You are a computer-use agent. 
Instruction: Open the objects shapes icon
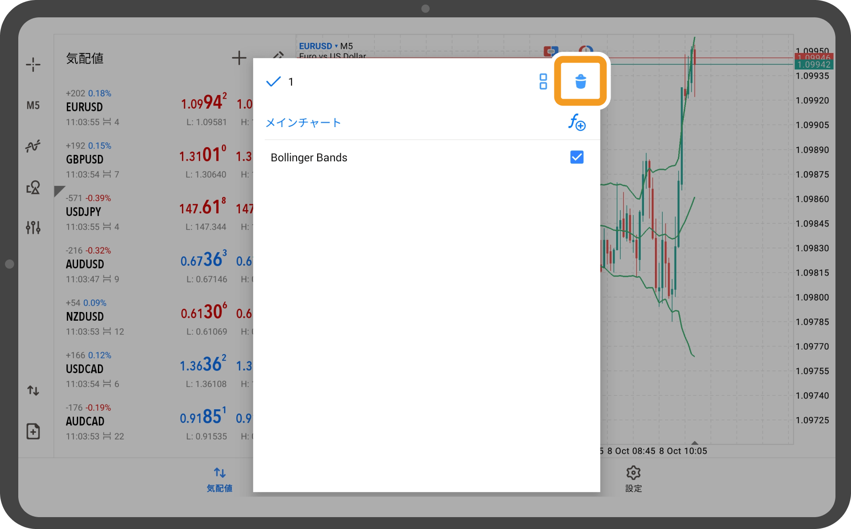tap(33, 187)
